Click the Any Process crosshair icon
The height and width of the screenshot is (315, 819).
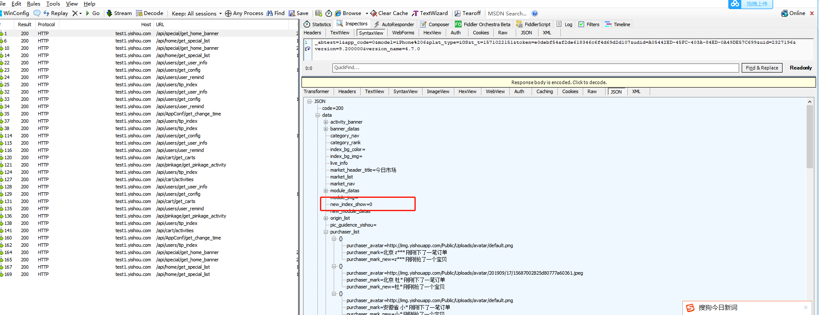coord(228,13)
